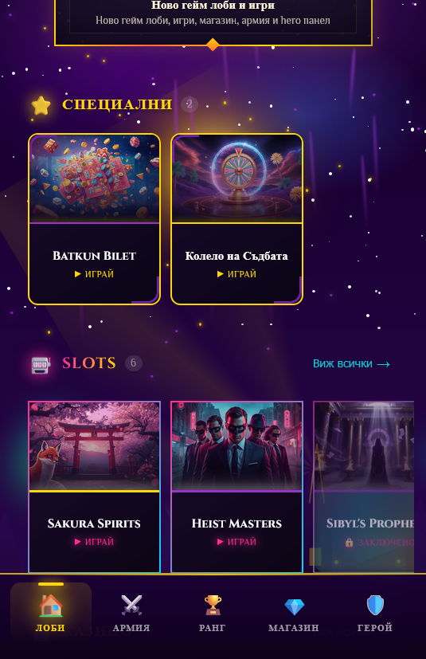Select the trophy Ранг icon
Image resolution: width=426 pixels, height=659 pixels.
213,605
